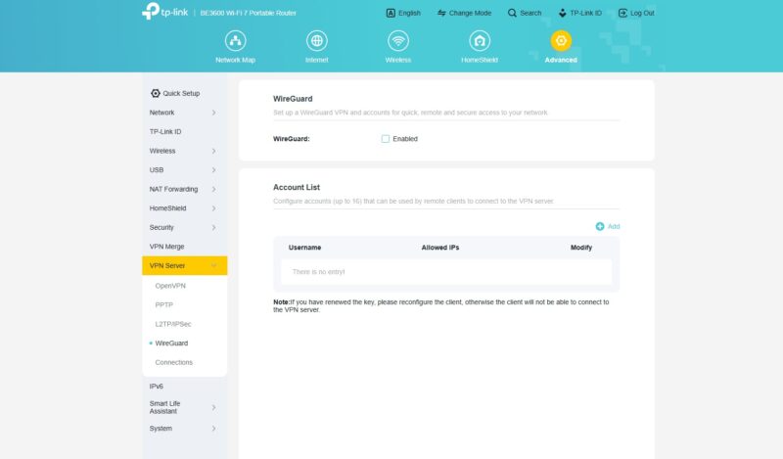Image resolution: width=783 pixels, height=459 pixels.
Task: Click the Allowed IPs column header
Action: click(x=439, y=248)
